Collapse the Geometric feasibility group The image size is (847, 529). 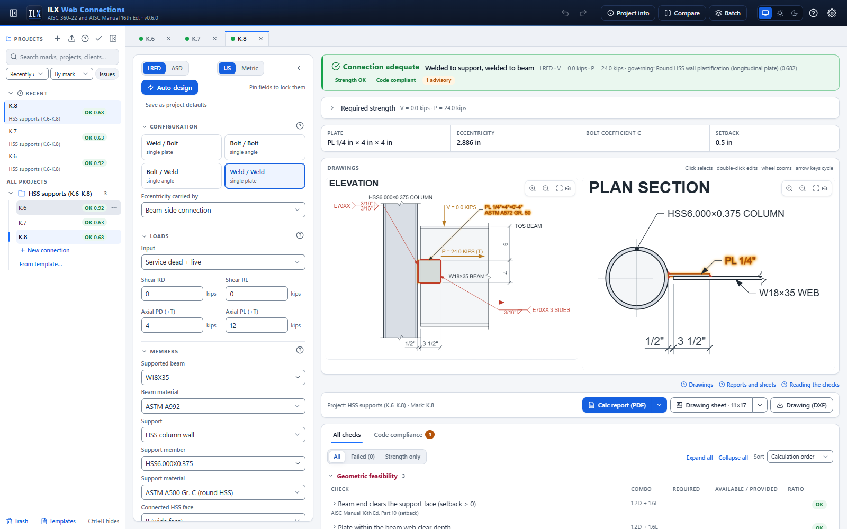click(331, 476)
